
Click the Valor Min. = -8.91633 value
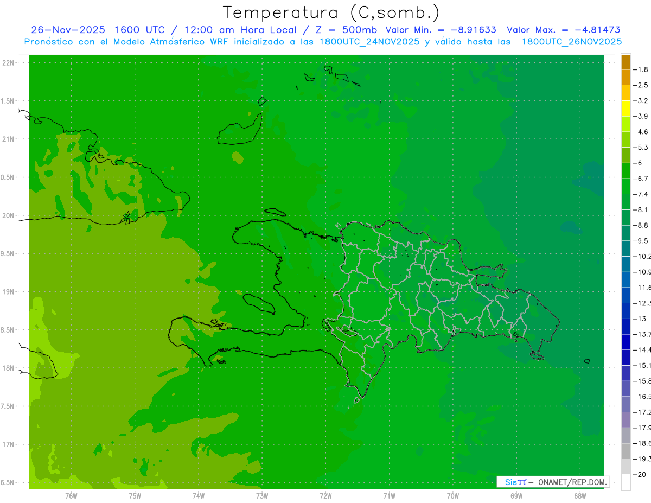[x=441, y=30]
